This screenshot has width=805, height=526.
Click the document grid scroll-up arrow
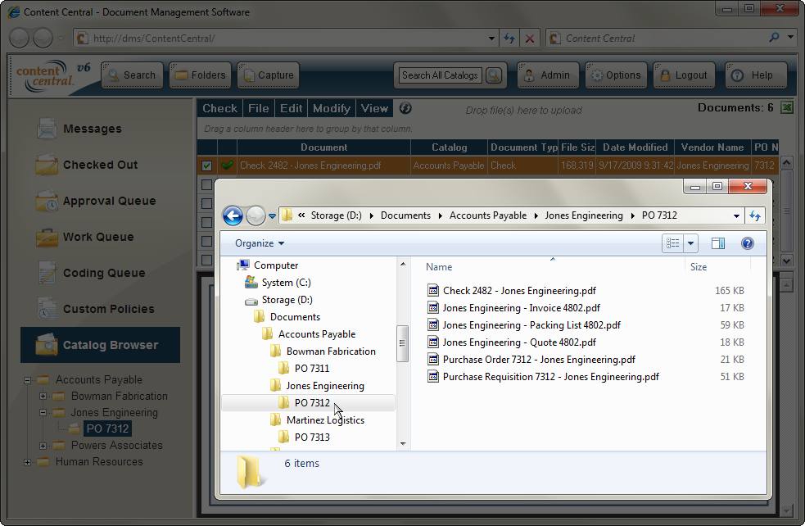pyautogui.click(x=786, y=163)
